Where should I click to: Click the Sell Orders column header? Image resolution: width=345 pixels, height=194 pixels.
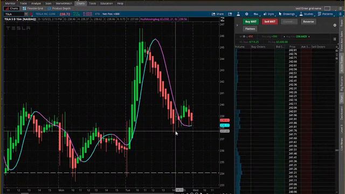point(319,47)
